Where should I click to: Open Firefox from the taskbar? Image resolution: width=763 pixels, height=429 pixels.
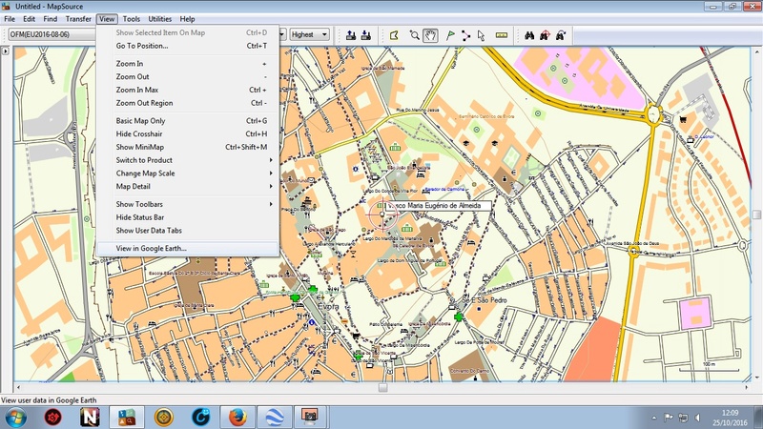[x=237, y=418]
